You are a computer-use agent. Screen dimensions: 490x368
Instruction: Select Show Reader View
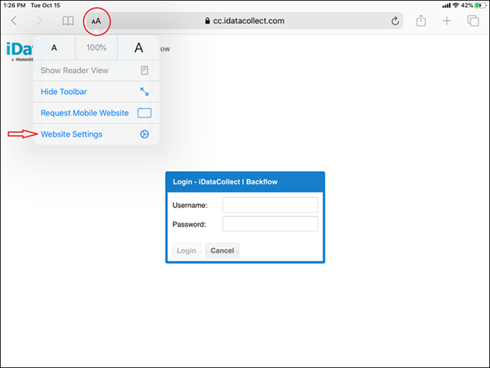pos(97,71)
